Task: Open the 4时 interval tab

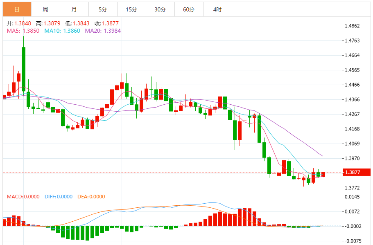Action: click(217, 9)
